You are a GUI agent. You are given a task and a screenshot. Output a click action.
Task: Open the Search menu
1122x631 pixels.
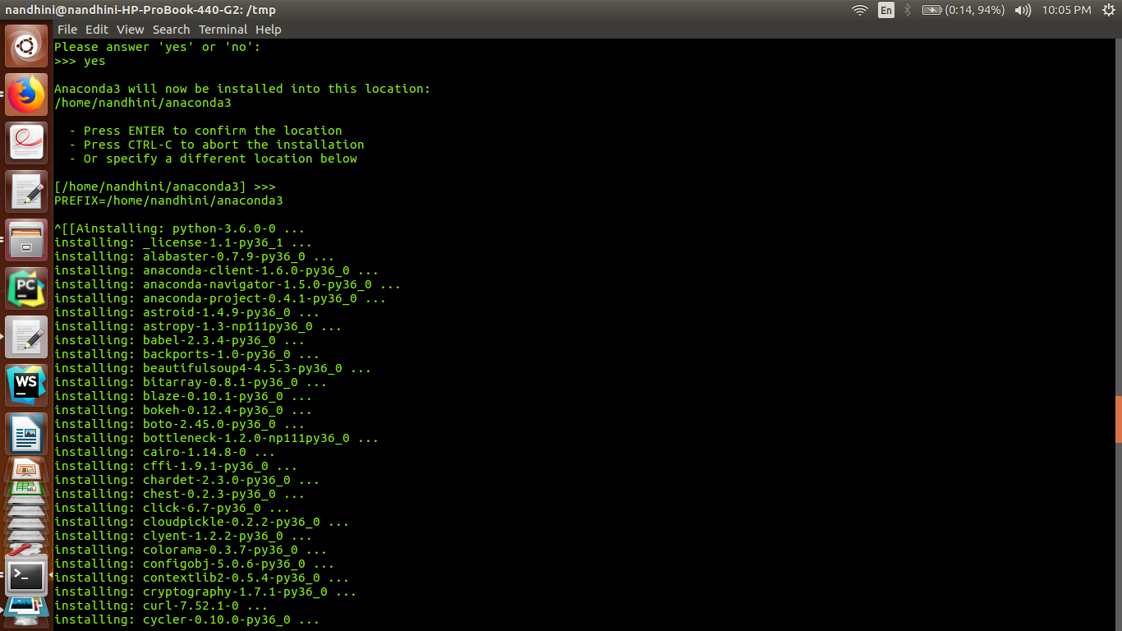pos(171,29)
